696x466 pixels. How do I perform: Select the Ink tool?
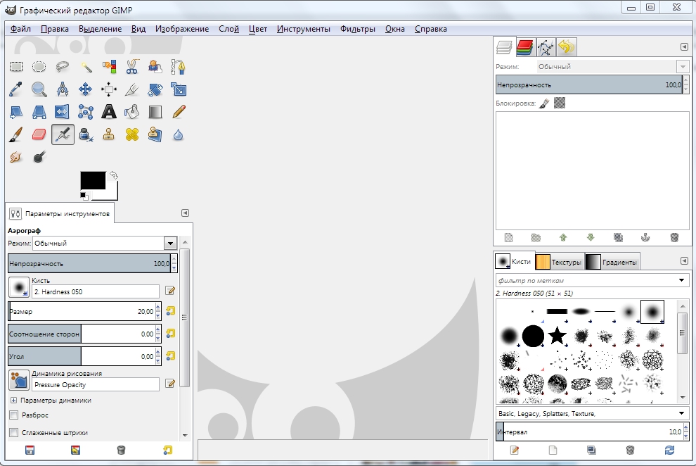click(x=86, y=134)
